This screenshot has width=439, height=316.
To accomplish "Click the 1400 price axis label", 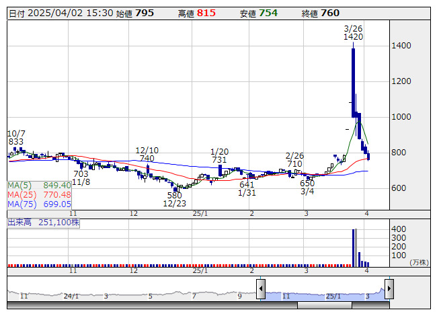I will 402,46.
